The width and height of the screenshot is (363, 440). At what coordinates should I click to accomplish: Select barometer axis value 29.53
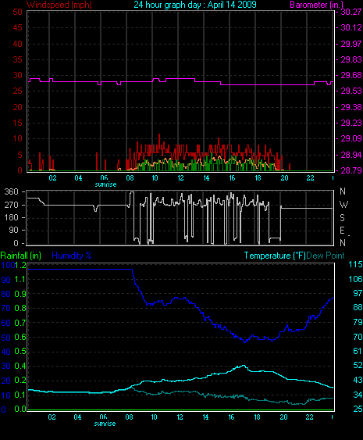click(351, 91)
